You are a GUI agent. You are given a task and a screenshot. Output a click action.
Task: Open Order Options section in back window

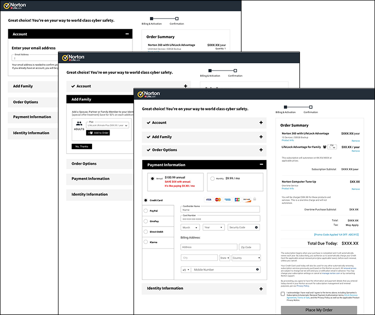pyautogui.click(x=33, y=102)
